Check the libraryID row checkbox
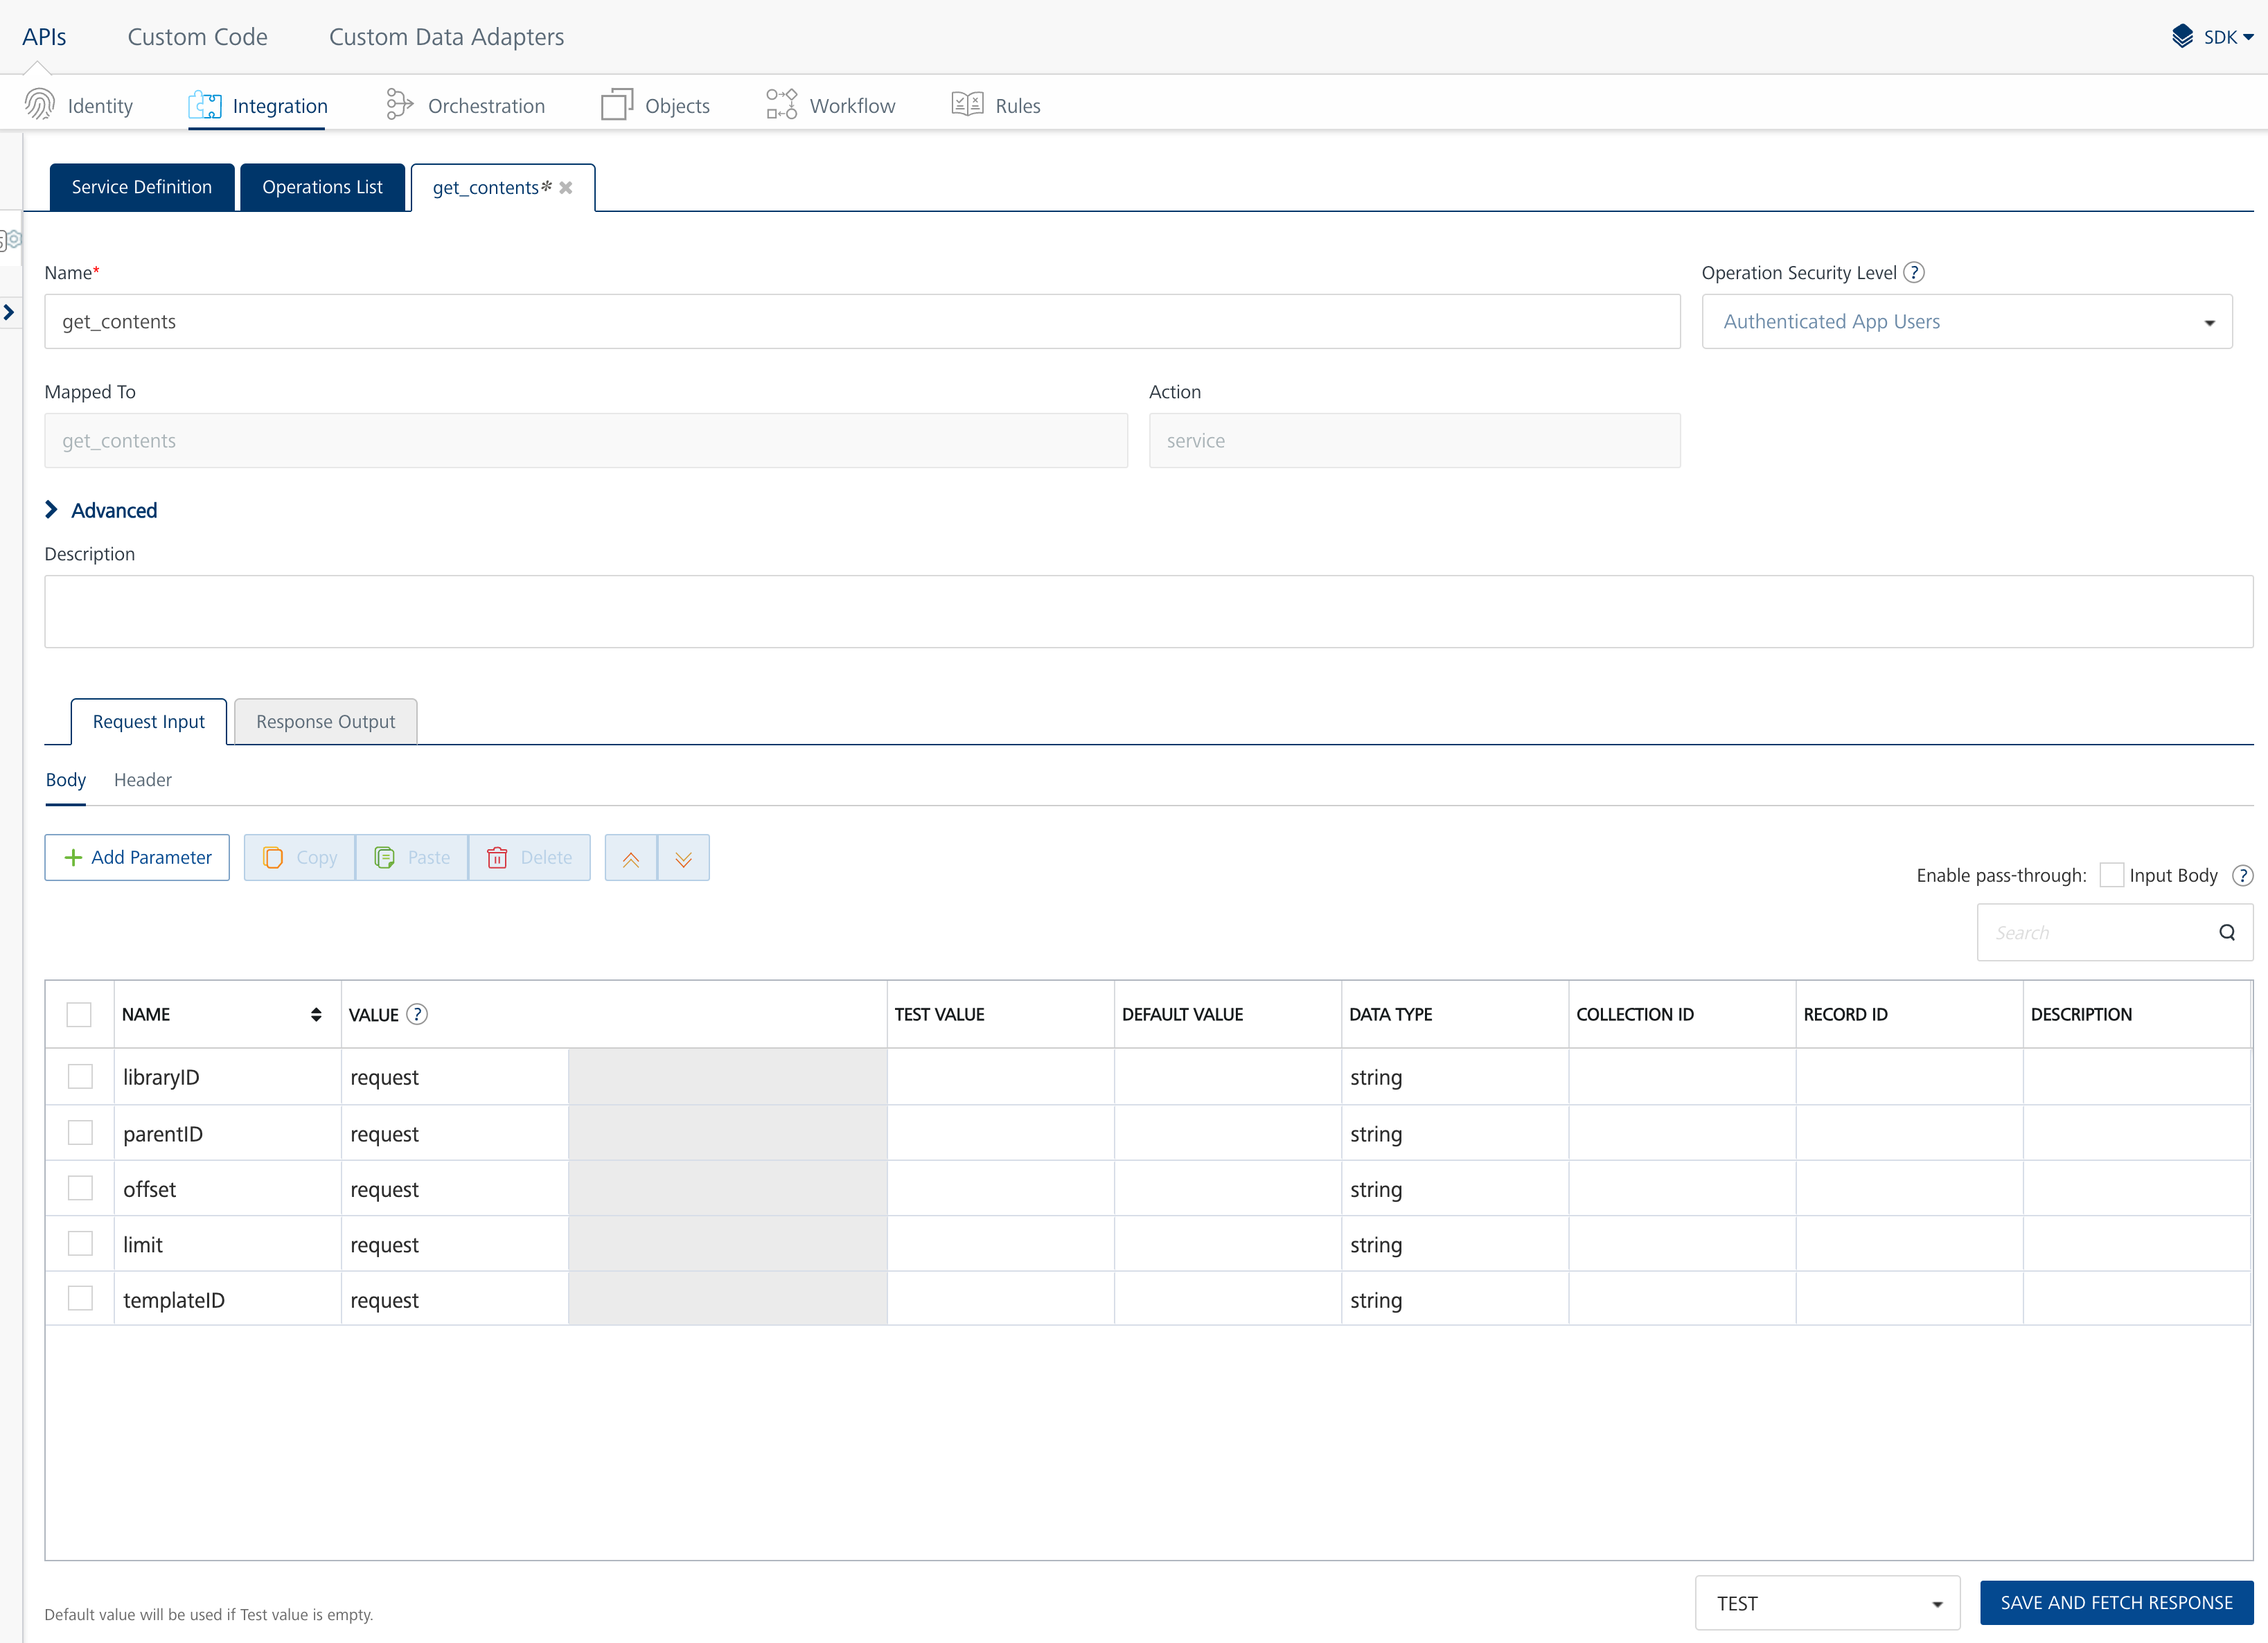The height and width of the screenshot is (1643, 2268). tap(80, 1076)
